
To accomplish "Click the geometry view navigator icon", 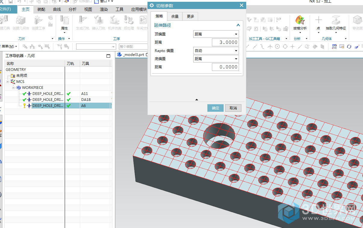I will point(40,47).
